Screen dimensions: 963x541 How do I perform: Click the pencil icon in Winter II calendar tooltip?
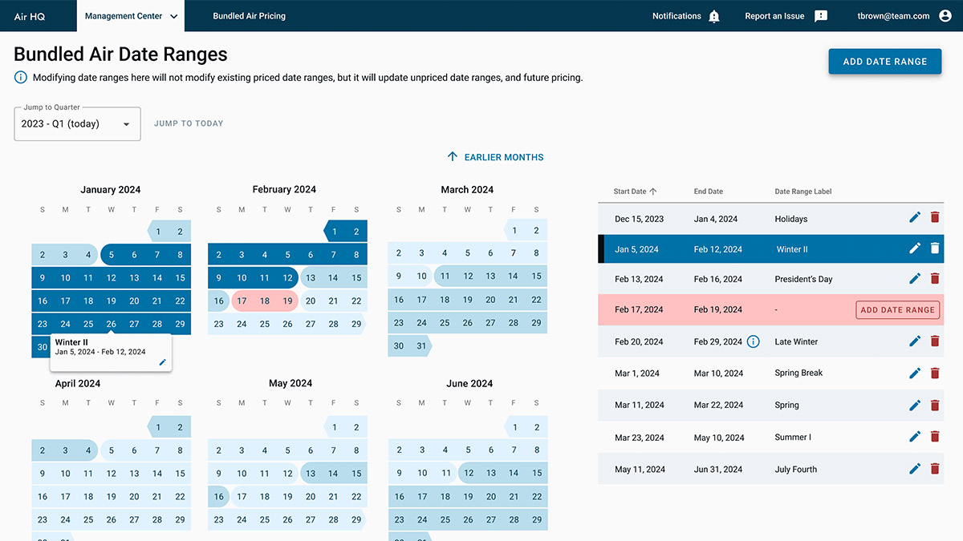click(x=163, y=362)
